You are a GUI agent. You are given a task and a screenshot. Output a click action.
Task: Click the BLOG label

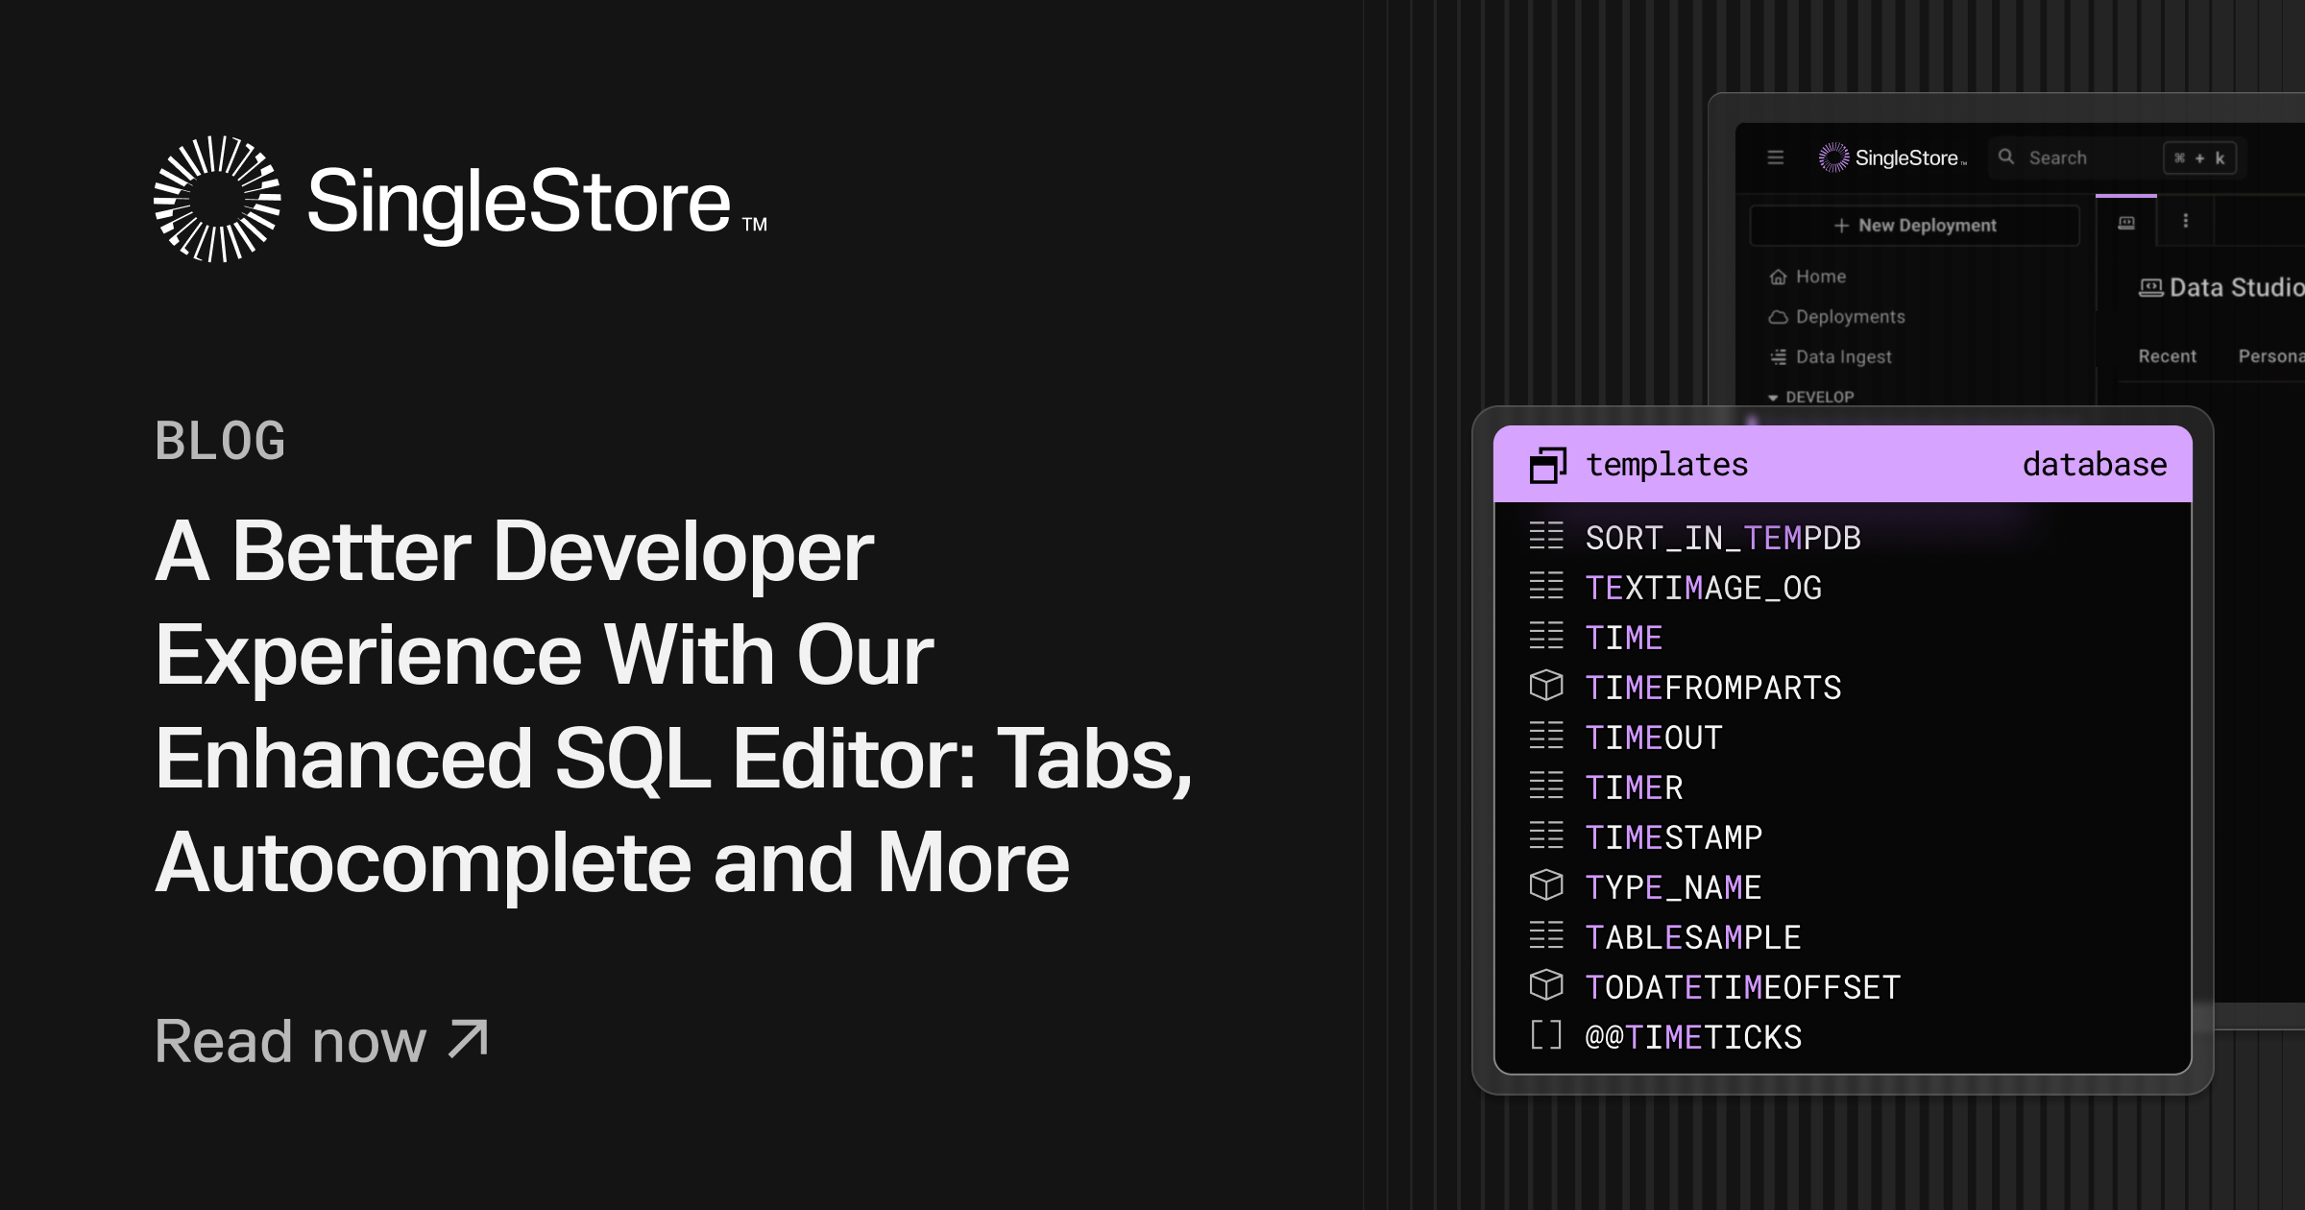point(220,441)
